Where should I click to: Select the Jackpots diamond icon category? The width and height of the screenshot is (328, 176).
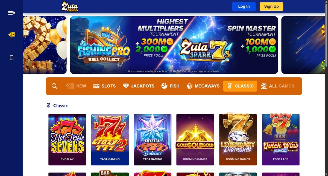[126, 86]
